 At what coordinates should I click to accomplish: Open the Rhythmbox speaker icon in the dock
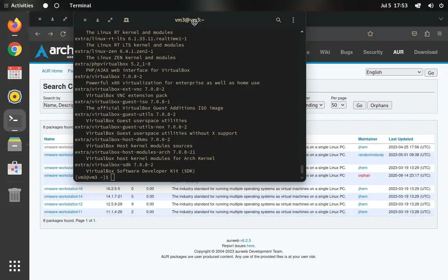click(x=15, y=97)
